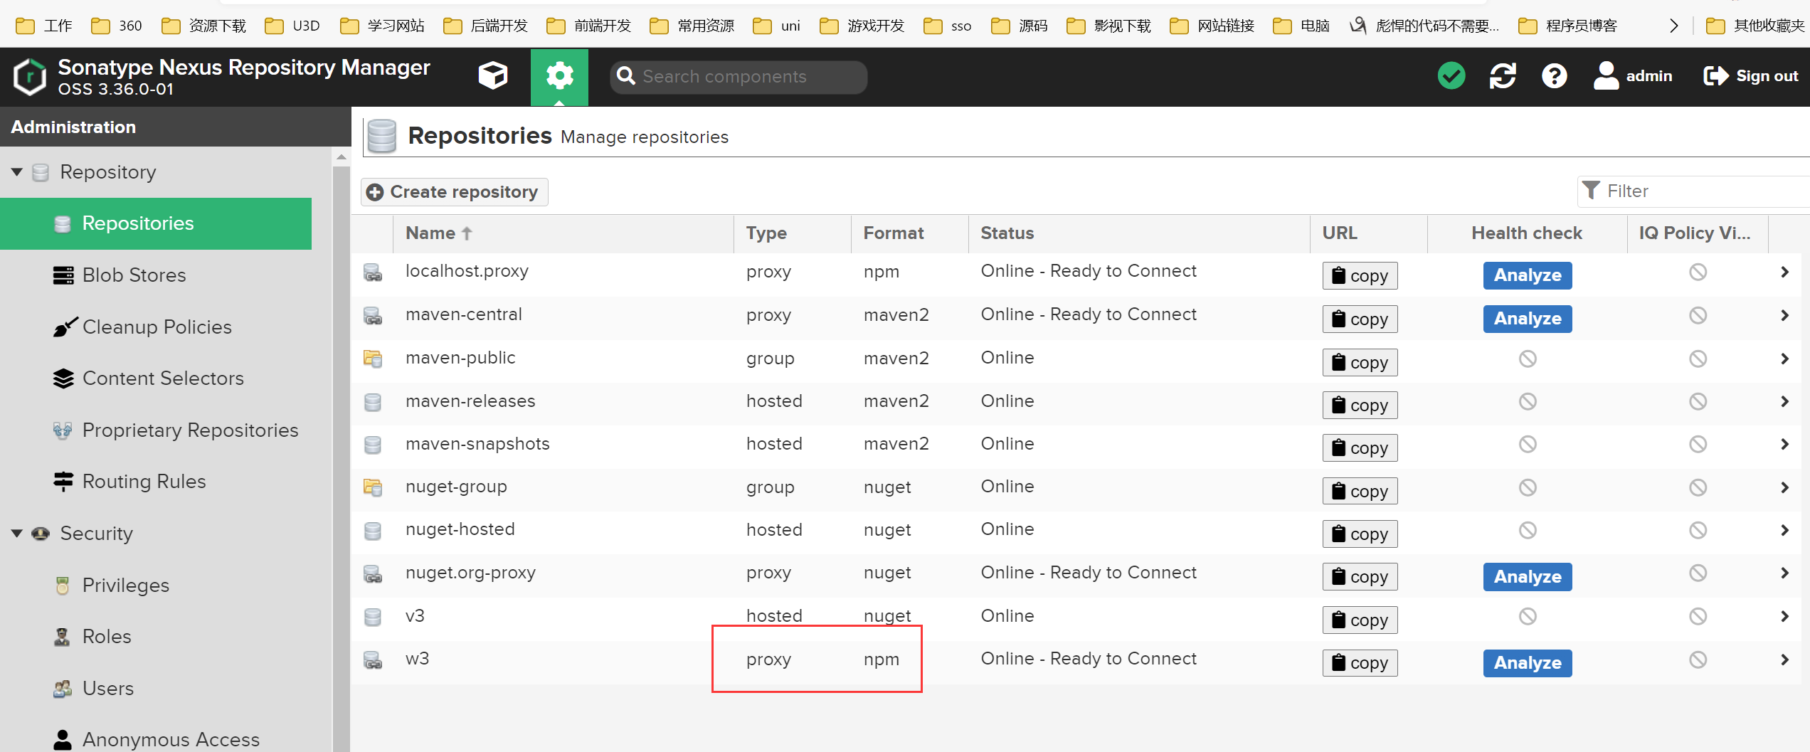Click the refresh icon in header
The image size is (1810, 752).
click(x=1503, y=76)
